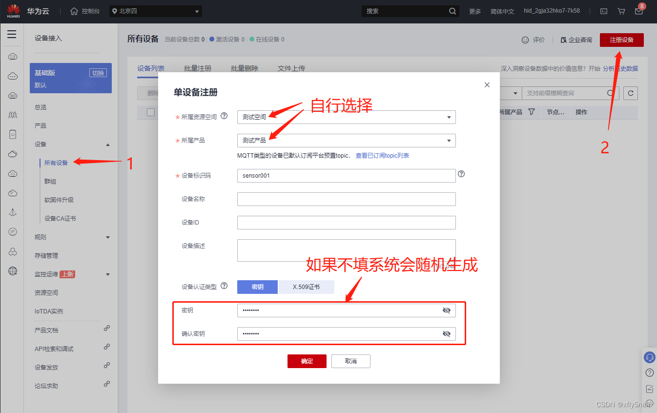Click the globe icon in left icon rail
The image size is (657, 413).
click(x=13, y=271)
